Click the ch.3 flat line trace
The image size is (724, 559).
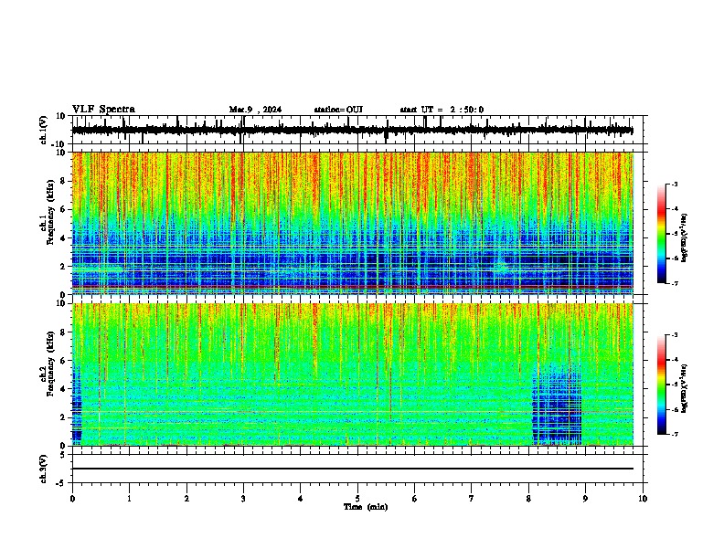tap(353, 469)
